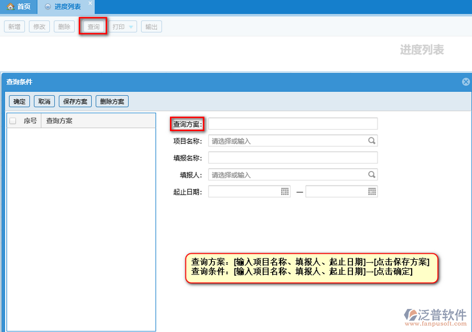Click the 删除方案 button

pos(112,101)
